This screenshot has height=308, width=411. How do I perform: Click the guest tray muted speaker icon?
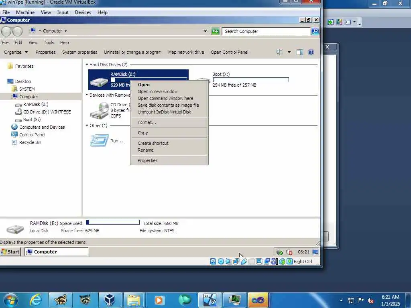[x=289, y=252]
